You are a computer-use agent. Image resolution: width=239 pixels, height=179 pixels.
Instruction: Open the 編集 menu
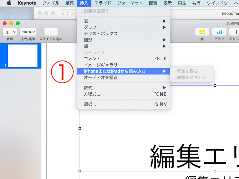pyautogui.click(x=70, y=3)
